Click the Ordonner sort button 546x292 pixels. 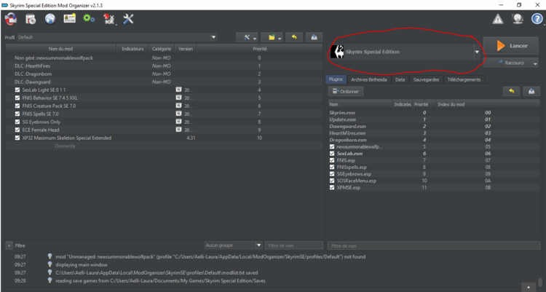pos(346,91)
